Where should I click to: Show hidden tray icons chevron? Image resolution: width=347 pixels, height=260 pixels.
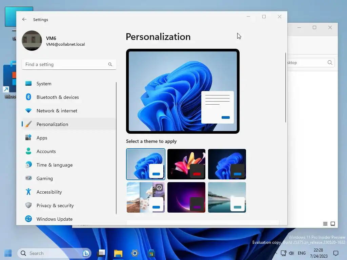click(x=276, y=253)
